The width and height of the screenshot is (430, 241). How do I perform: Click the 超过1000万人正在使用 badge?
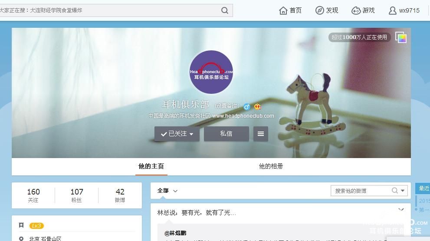(x=359, y=37)
